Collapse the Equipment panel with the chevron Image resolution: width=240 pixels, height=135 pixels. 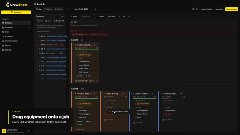point(62,16)
